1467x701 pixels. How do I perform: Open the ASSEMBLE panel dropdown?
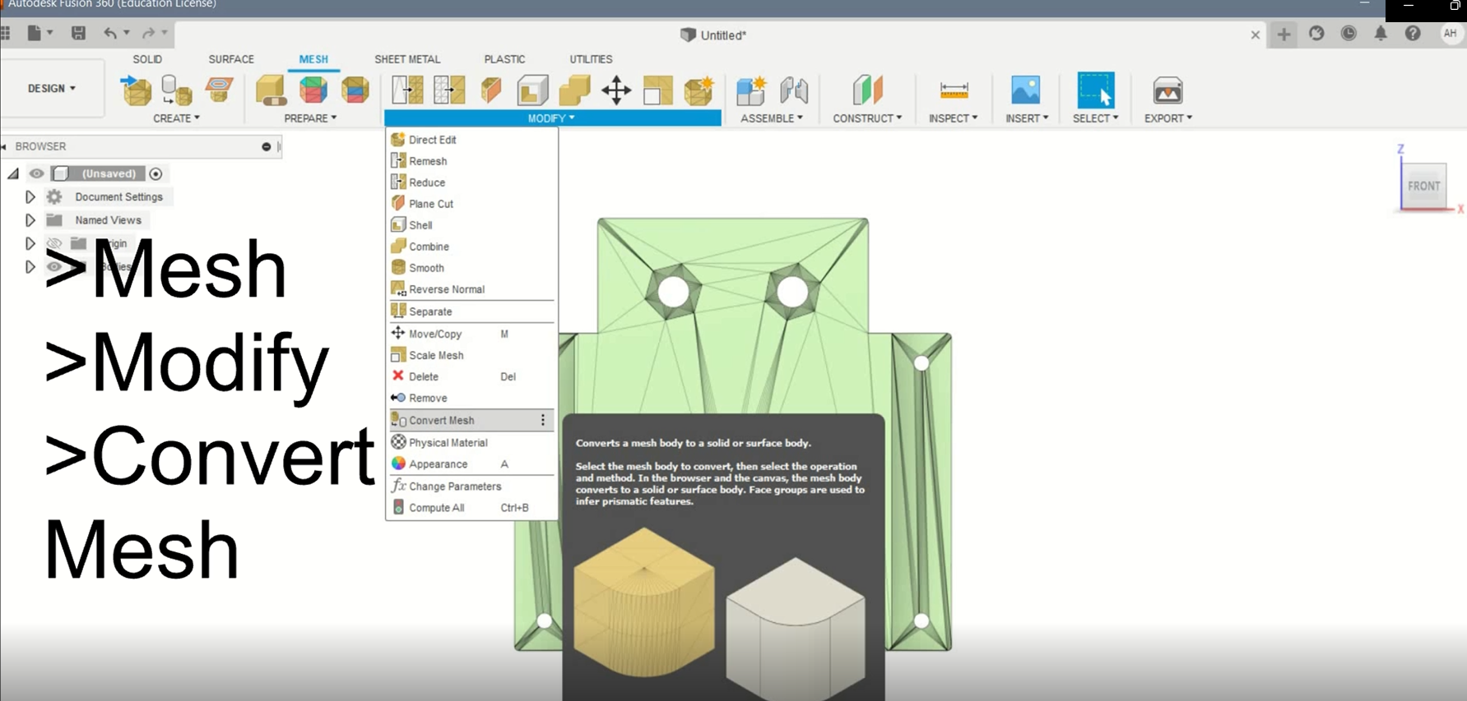point(772,118)
